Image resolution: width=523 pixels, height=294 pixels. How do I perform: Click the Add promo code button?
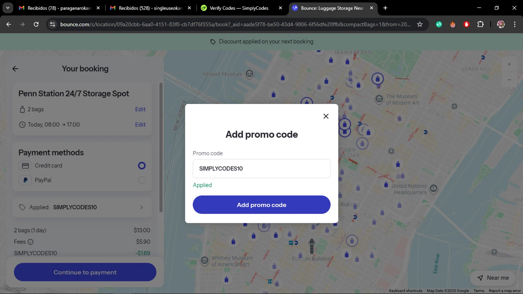pos(261,205)
